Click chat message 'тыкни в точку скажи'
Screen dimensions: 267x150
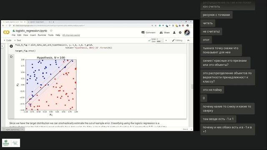tap(221, 50)
